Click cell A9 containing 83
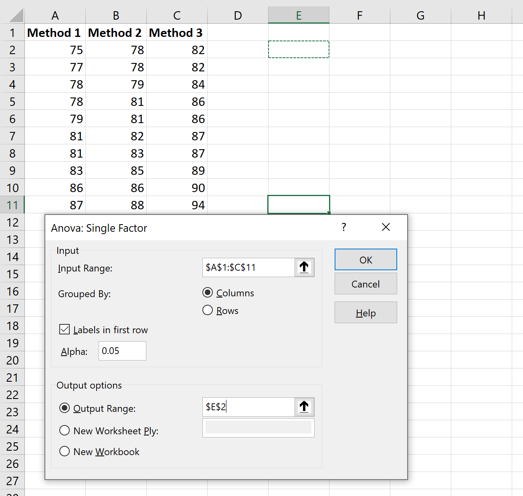Image resolution: width=523 pixels, height=496 pixels. pos(55,170)
